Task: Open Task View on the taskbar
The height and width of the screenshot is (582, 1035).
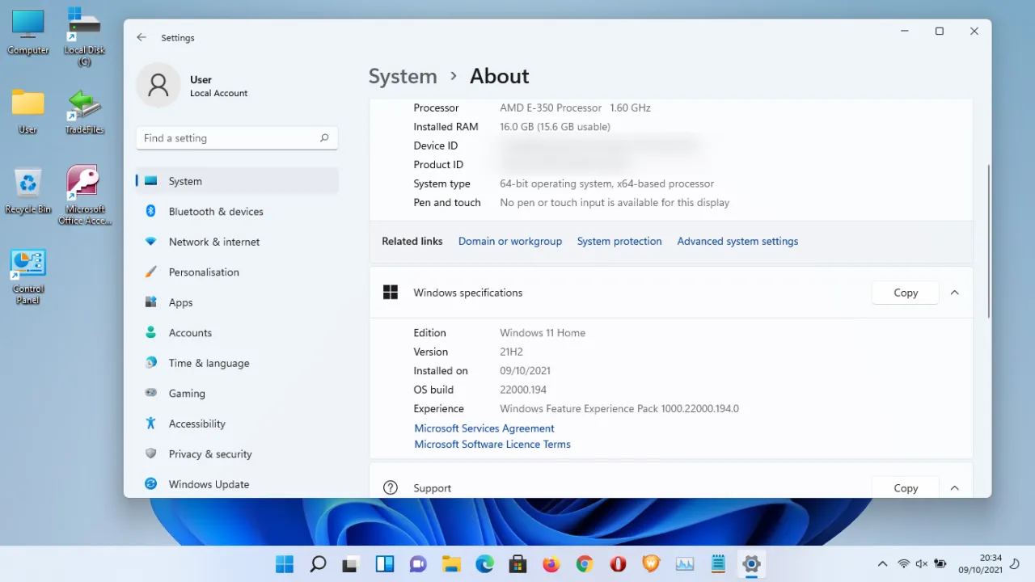Action: pos(351,564)
